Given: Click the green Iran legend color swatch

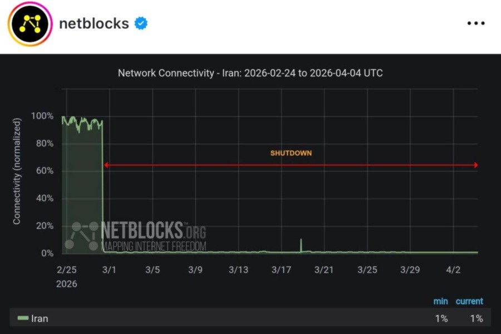Looking at the screenshot, I should tap(23, 318).
